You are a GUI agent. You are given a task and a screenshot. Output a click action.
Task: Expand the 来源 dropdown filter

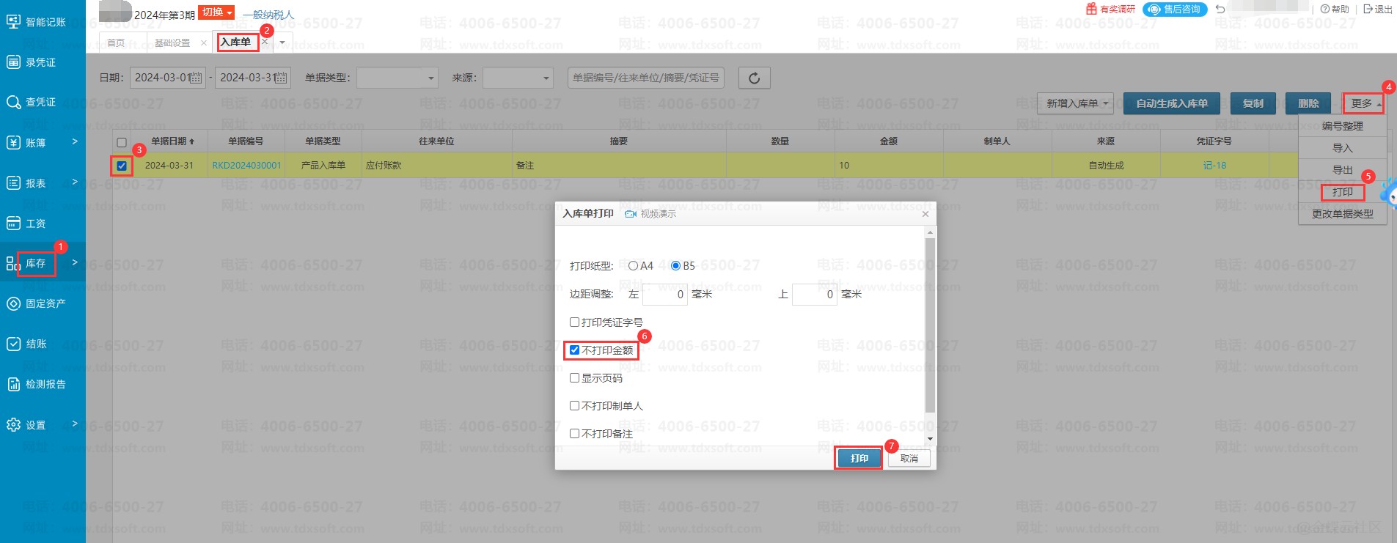(x=517, y=78)
